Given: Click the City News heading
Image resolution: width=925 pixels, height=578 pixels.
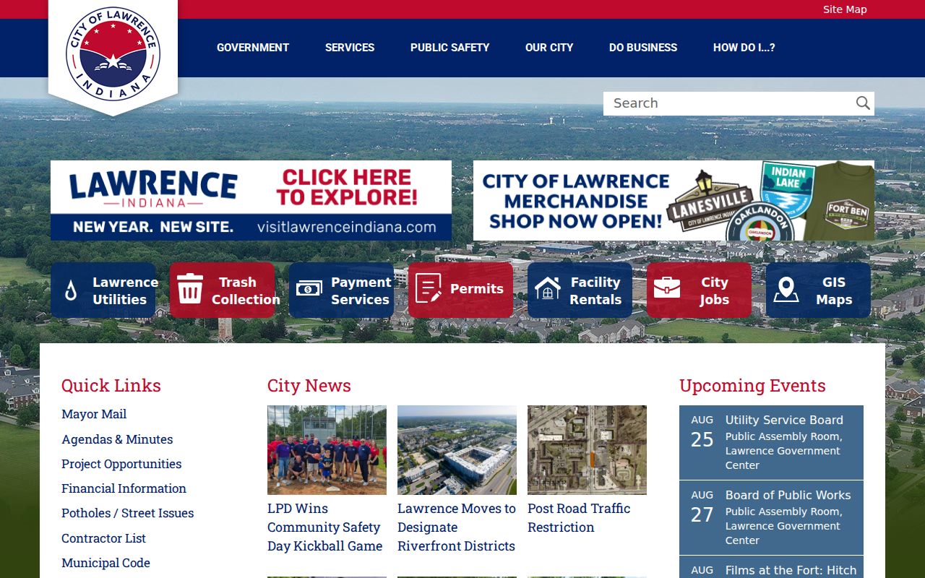Looking at the screenshot, I should pyautogui.click(x=309, y=386).
